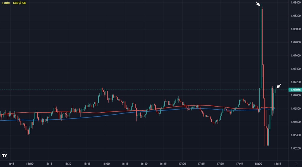
Task: Open the chart settings gear icon
Action: [296, 164]
